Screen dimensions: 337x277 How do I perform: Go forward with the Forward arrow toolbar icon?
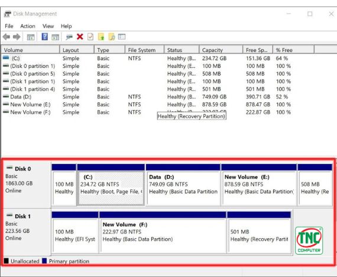click(x=17, y=37)
